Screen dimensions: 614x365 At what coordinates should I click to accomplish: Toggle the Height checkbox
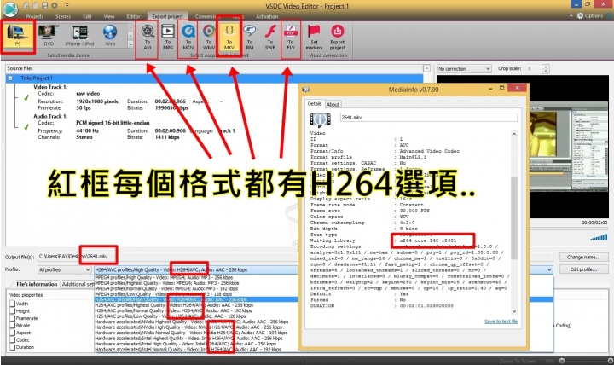coord(13,311)
